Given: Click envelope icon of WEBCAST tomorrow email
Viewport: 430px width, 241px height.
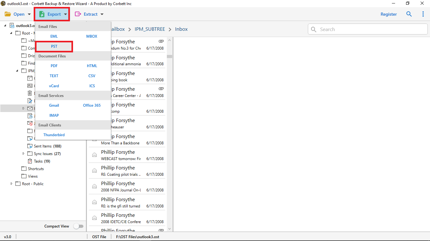Looking at the screenshot, I should click(x=94, y=155).
